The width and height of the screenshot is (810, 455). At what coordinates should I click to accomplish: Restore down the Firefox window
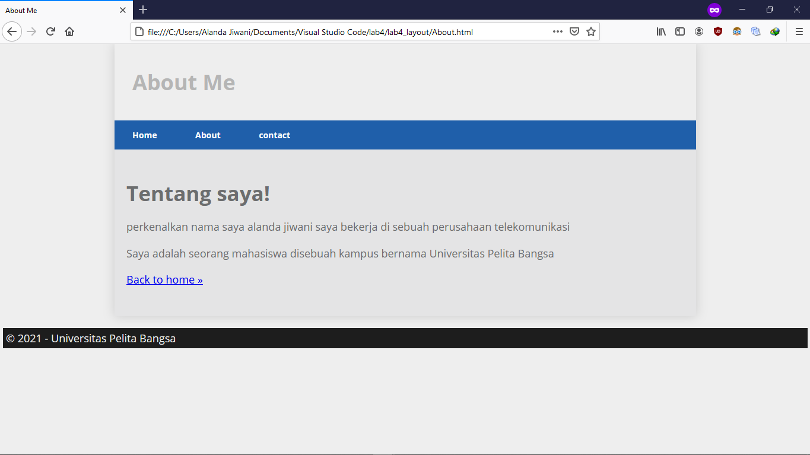(x=770, y=9)
